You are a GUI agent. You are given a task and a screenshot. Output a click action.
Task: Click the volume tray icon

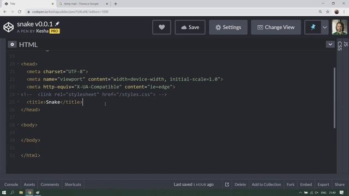(x=316, y=193)
